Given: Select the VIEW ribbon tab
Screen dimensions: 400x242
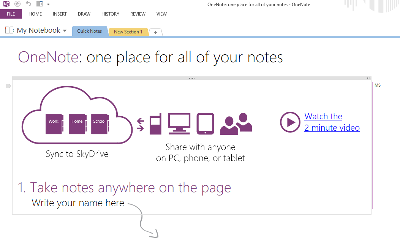Looking at the screenshot, I should pyautogui.click(x=161, y=14).
